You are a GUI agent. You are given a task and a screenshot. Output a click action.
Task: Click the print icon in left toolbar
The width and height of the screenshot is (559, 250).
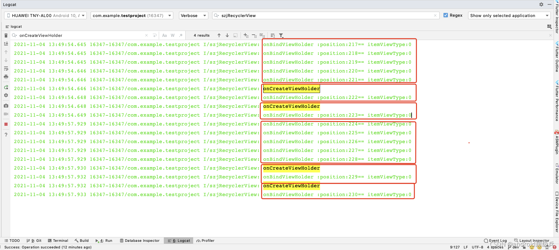click(x=6, y=77)
